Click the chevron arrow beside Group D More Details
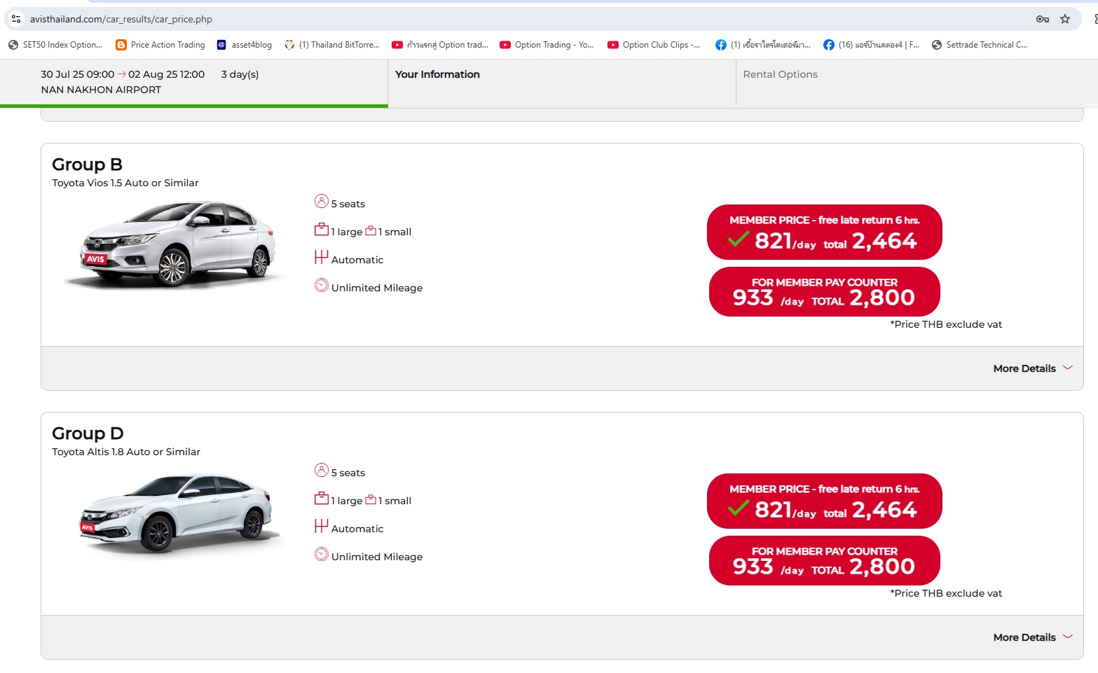The height and width of the screenshot is (673, 1098). [1068, 637]
